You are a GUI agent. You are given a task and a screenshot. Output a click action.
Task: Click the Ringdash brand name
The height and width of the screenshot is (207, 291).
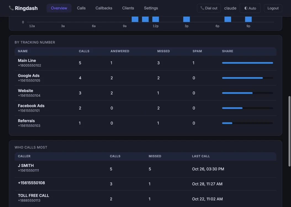26,8
